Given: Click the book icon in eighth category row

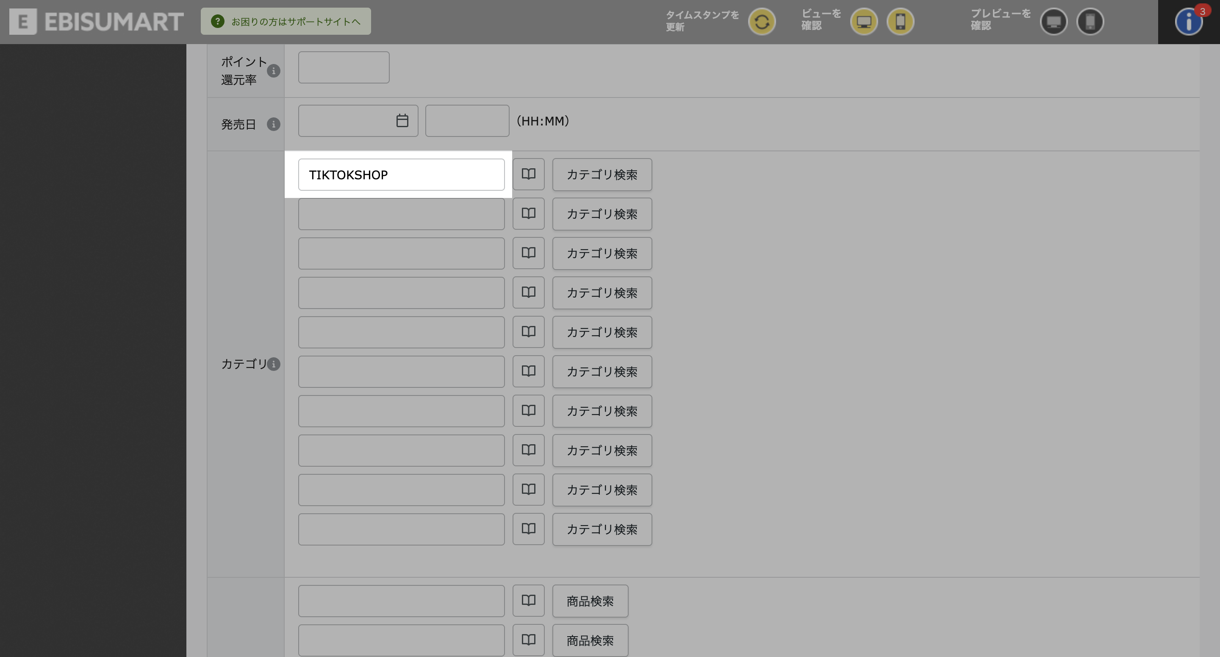Looking at the screenshot, I should (529, 449).
